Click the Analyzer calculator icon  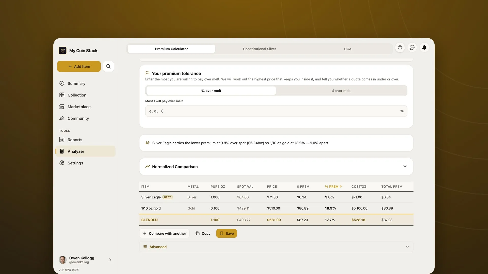pyautogui.click(x=62, y=151)
